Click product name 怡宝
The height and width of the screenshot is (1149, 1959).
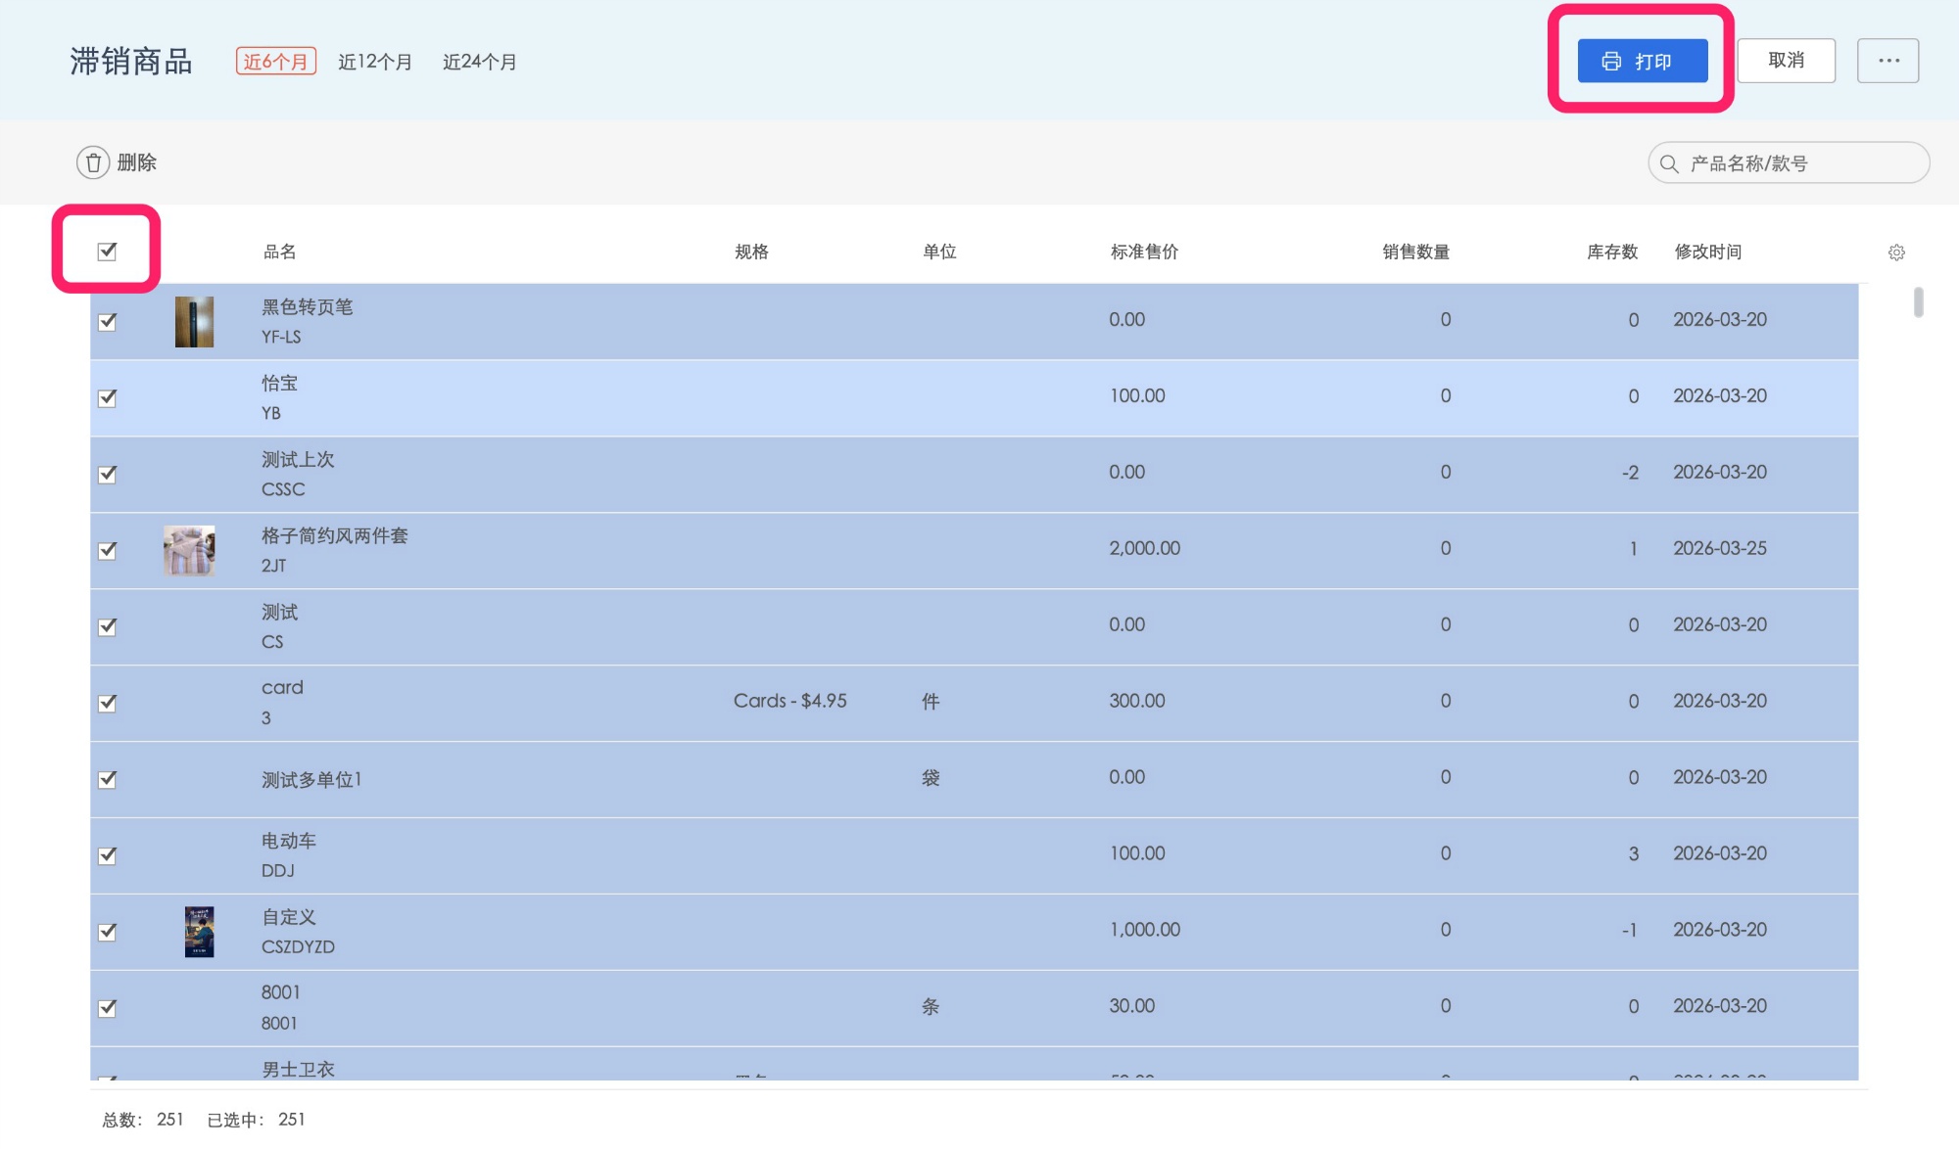279,384
